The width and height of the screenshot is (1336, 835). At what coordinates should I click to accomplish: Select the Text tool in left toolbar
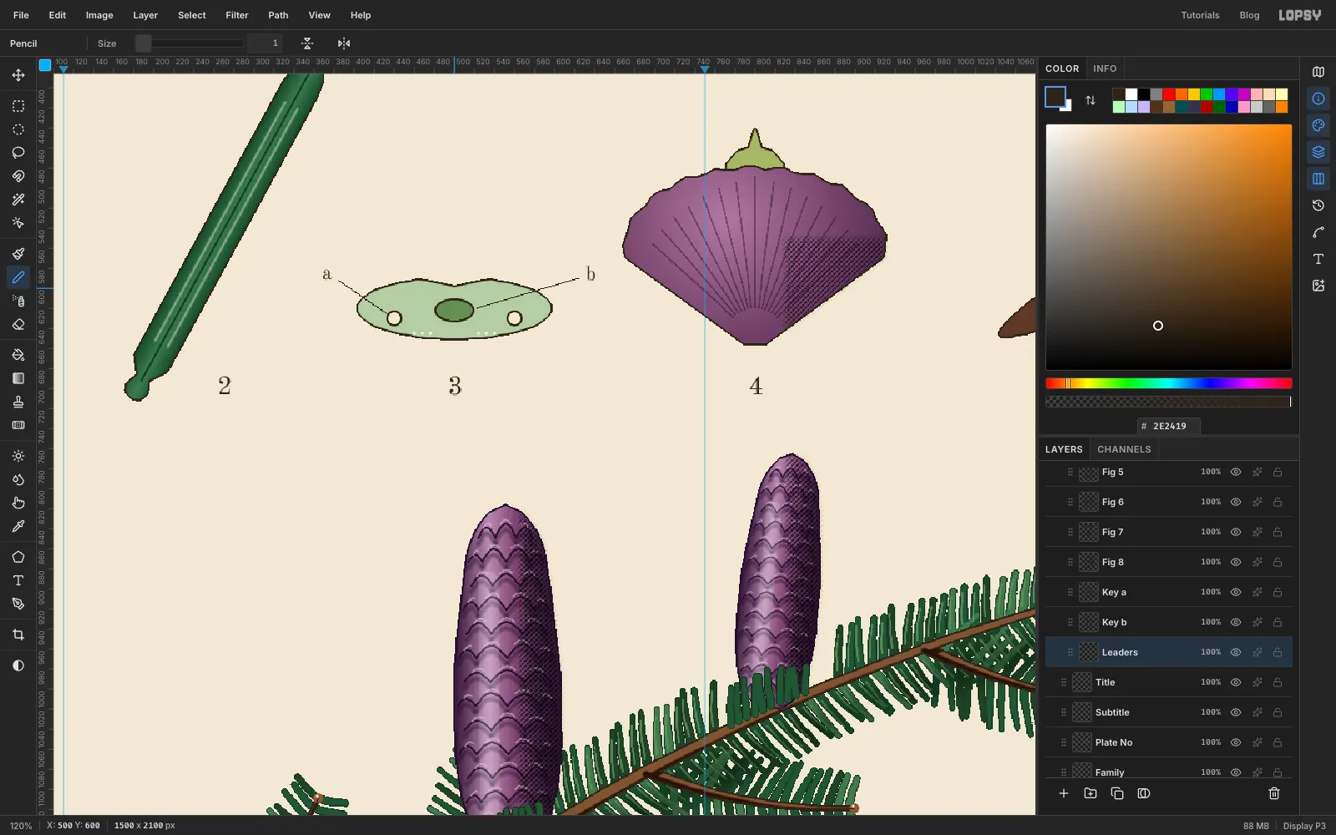pyautogui.click(x=18, y=580)
